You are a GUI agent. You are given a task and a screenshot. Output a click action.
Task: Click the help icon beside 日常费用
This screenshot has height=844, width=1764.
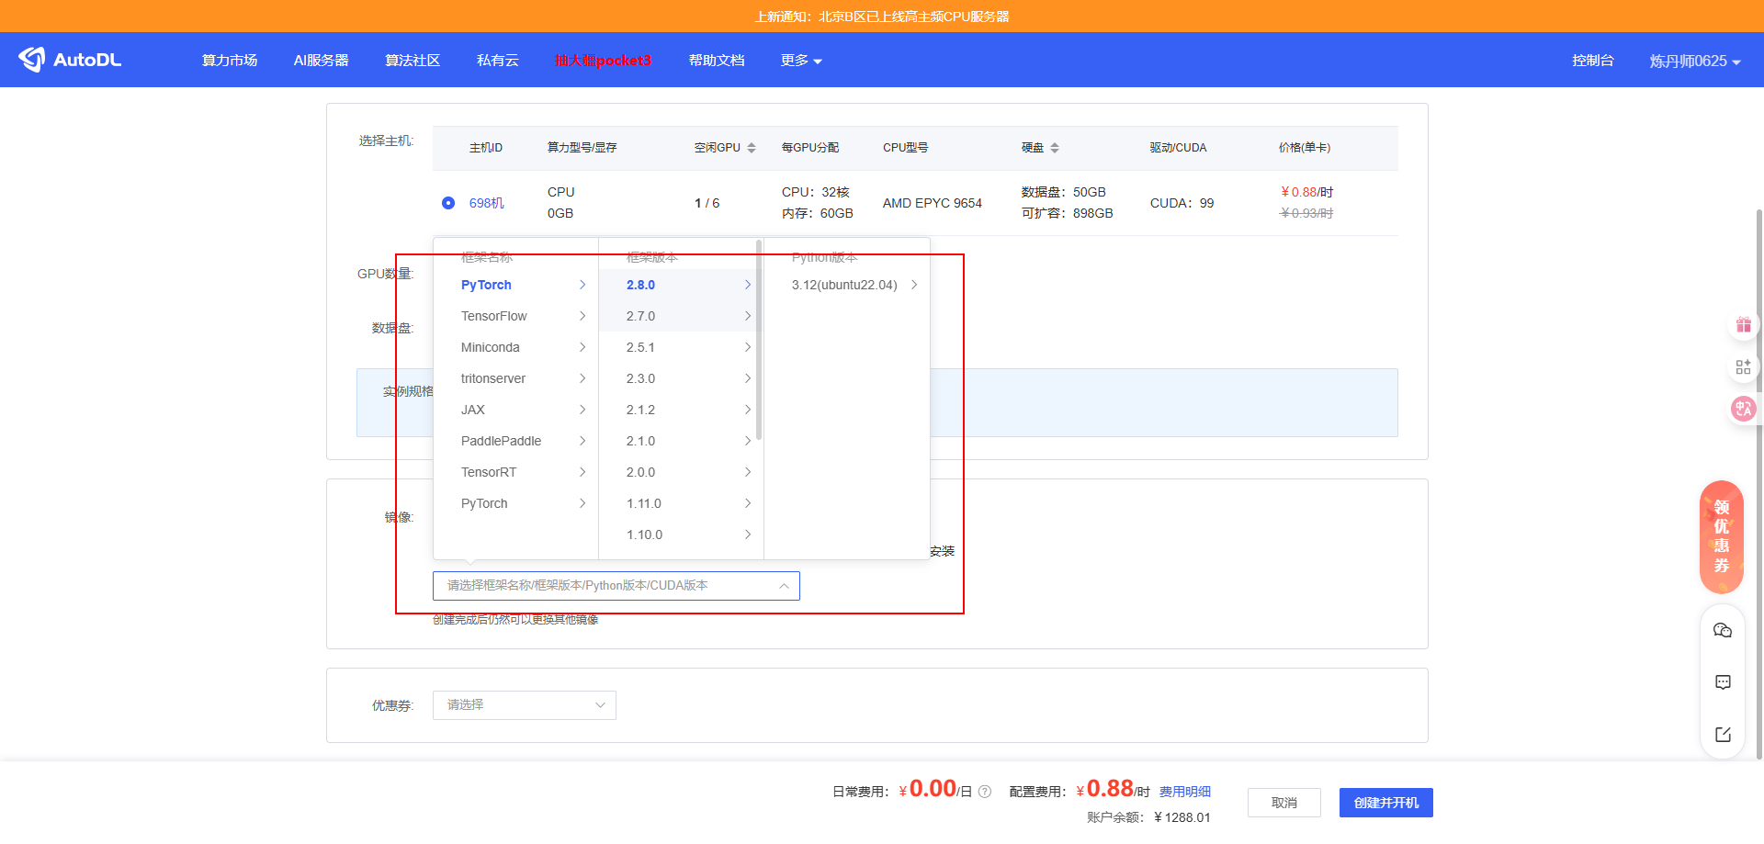coord(985,792)
